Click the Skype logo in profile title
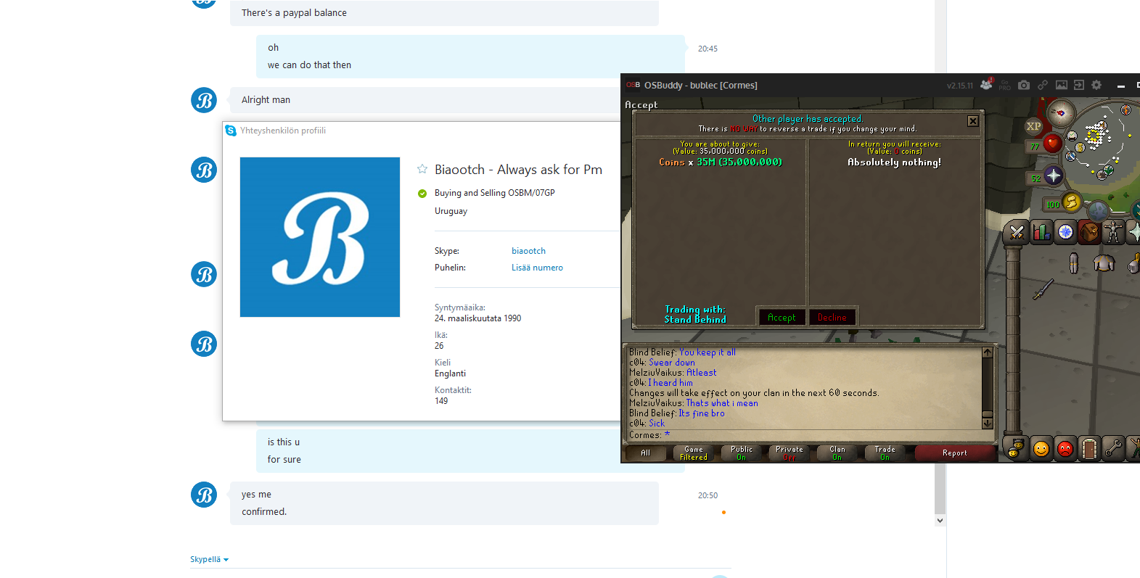1140x578 pixels. (231, 131)
